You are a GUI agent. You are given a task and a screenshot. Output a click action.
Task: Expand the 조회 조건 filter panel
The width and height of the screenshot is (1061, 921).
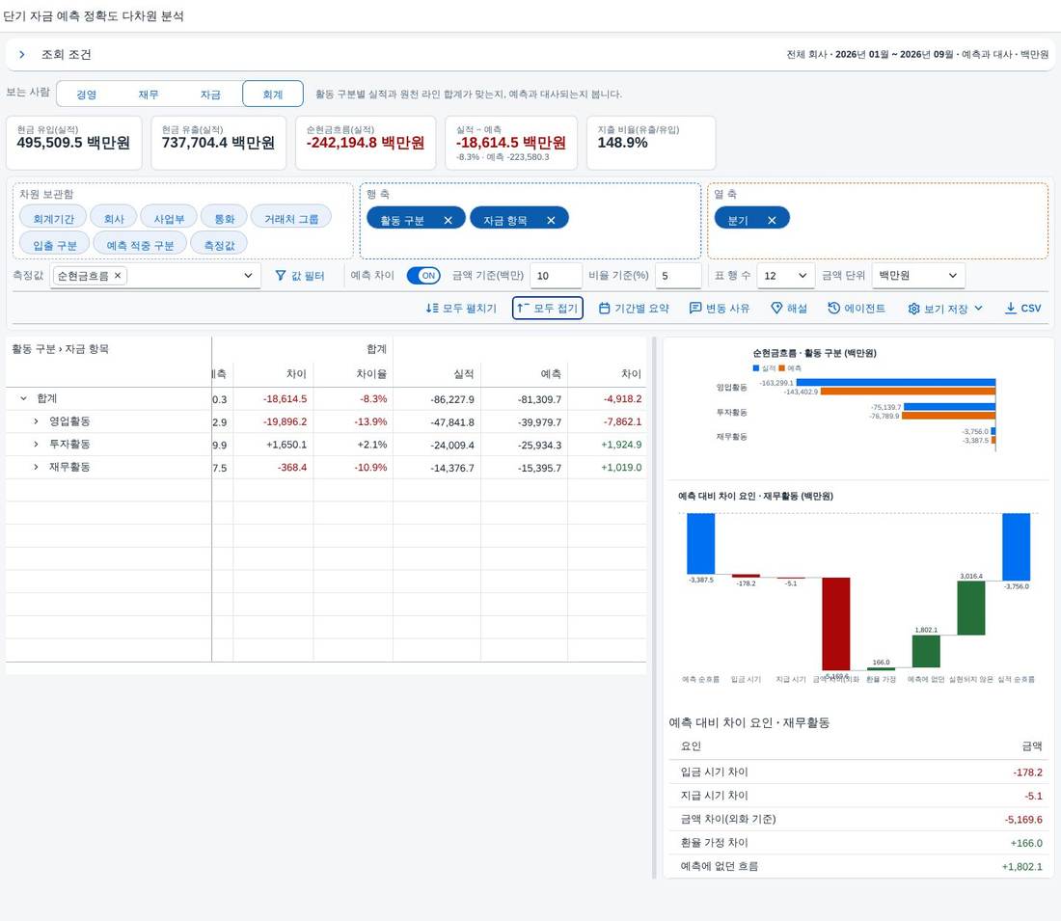tap(22, 54)
